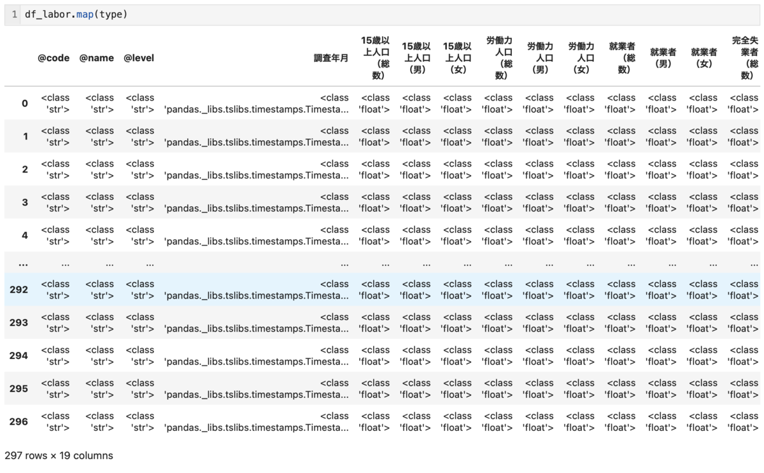
Task: Select the 調査年月 column header
Action: coord(331,58)
